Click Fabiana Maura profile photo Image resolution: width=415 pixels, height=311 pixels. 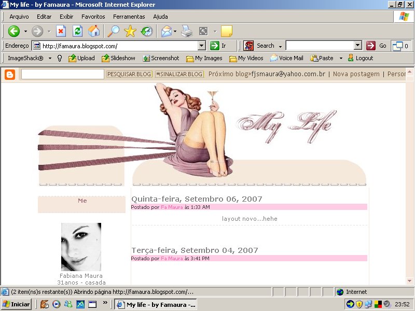point(81,247)
